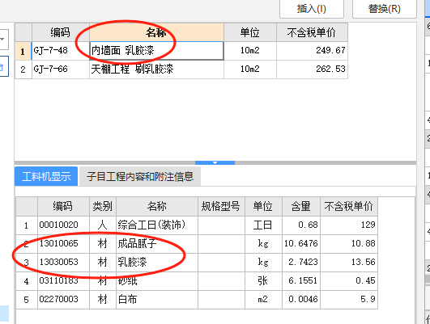Edit the 内墙面 乳胶漆 name field

(x=156, y=51)
